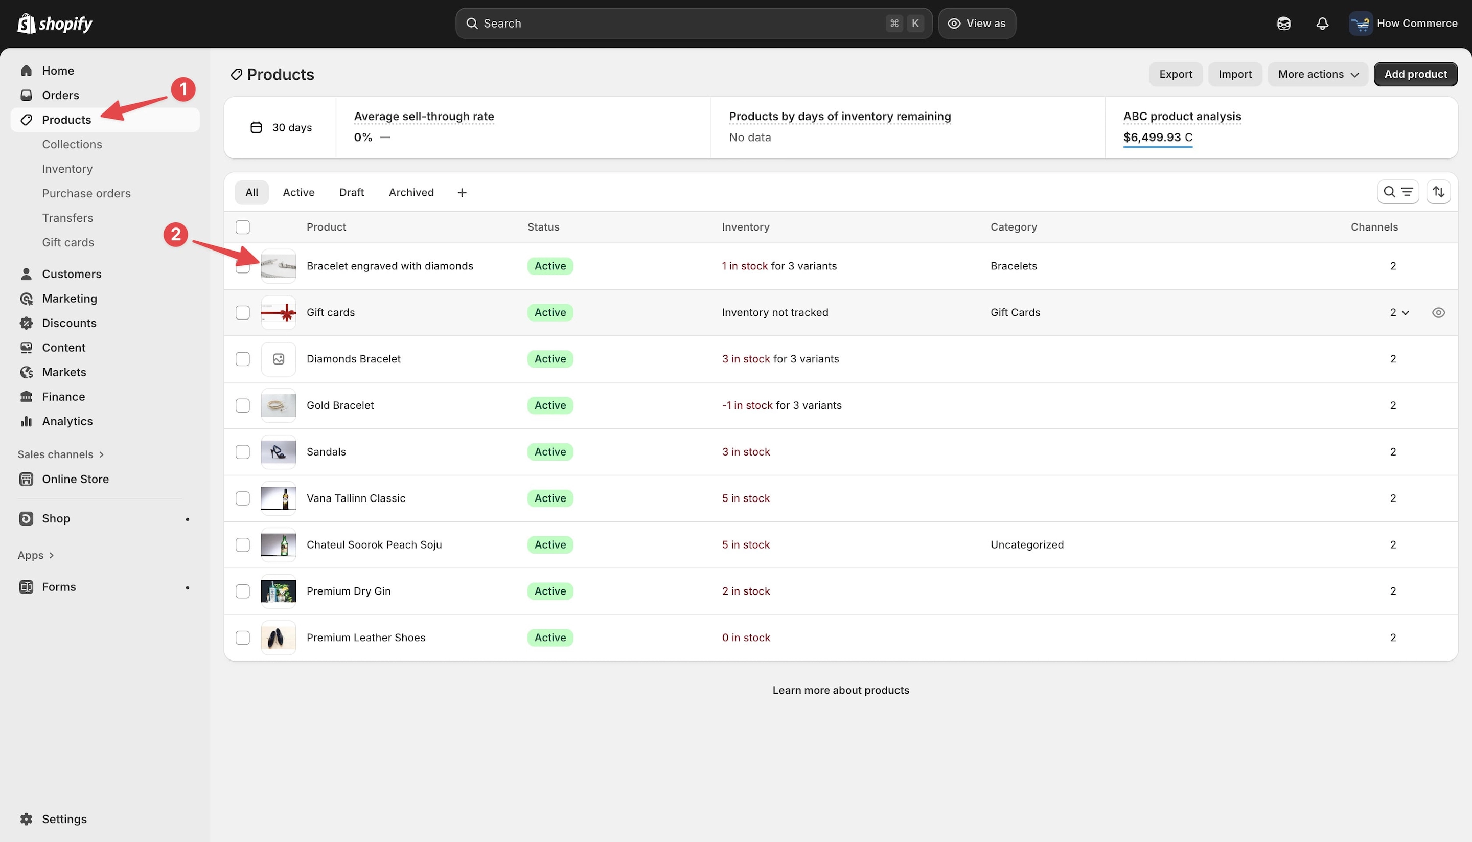Click the Marketing target icon
The image size is (1472, 842).
click(x=26, y=299)
